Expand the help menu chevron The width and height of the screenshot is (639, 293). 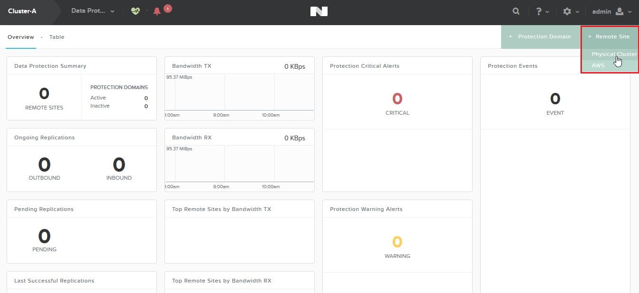pyautogui.click(x=548, y=12)
